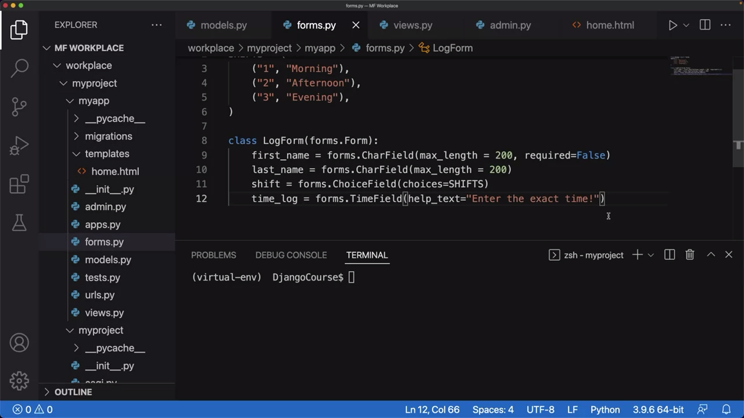Split the editor to the right

click(705, 25)
